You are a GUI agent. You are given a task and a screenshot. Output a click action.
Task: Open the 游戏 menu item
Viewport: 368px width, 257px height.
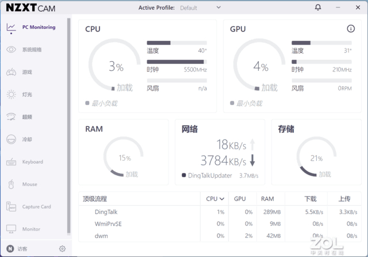pos(27,72)
